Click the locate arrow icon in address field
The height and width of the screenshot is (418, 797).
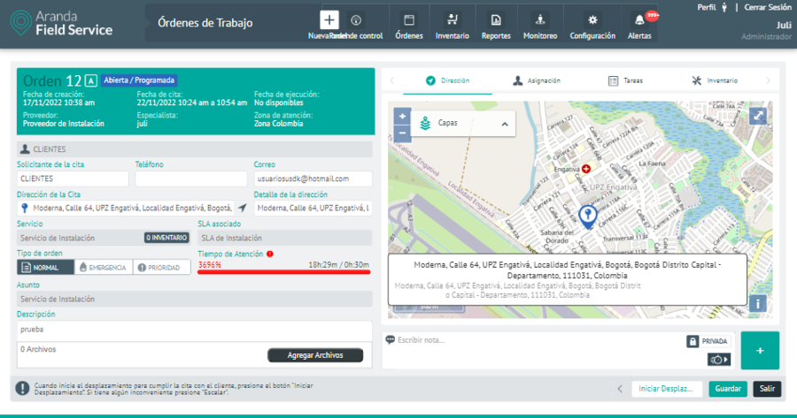pyautogui.click(x=242, y=208)
